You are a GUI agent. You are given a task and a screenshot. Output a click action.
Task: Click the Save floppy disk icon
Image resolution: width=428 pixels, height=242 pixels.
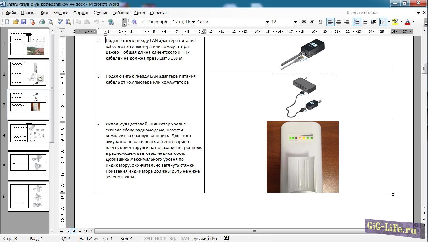[24, 22]
